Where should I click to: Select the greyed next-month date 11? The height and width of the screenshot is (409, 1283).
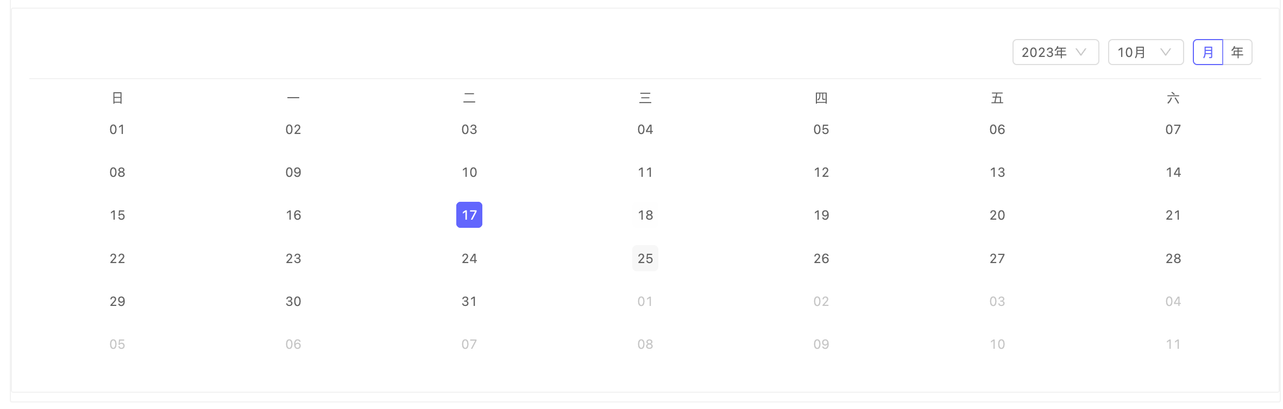click(x=1173, y=344)
